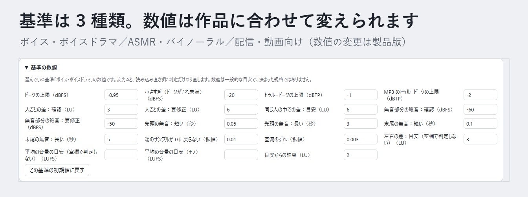Click the subtitle ボイス・ボイスドラマ/ASMR text
Image resolution: width=528 pixels, height=197 pixels.
213,42
